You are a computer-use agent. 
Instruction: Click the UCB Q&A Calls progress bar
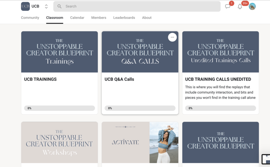pyautogui.click(x=140, y=108)
